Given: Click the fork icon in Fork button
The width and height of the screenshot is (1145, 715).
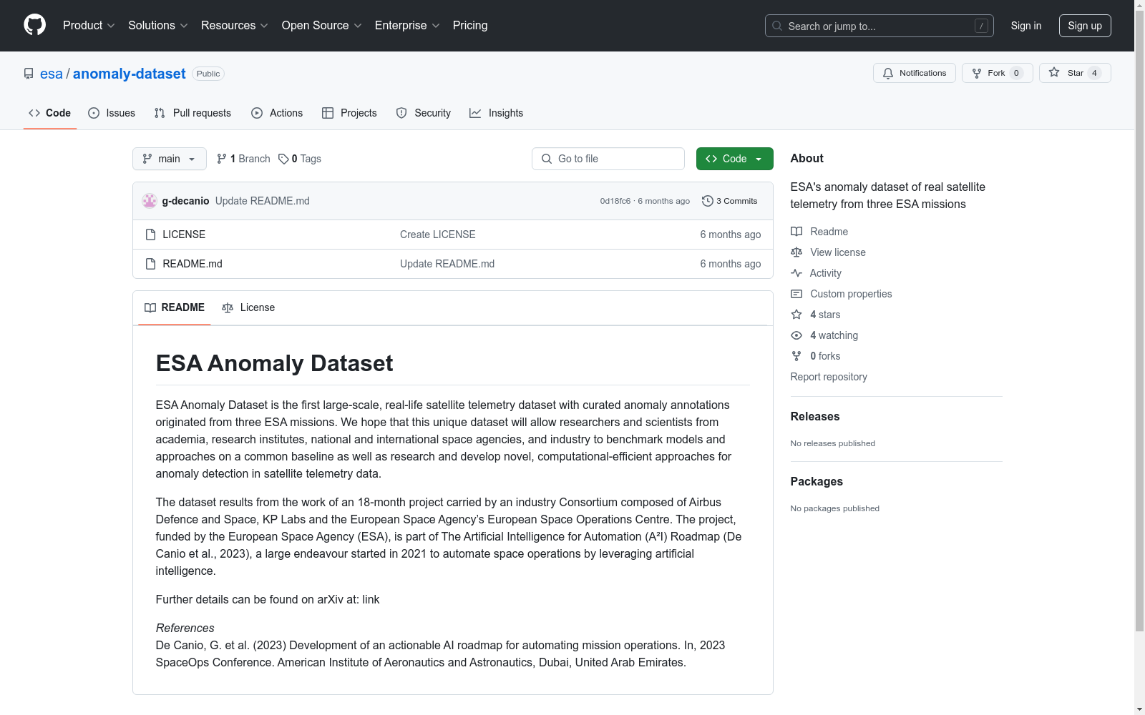Looking at the screenshot, I should click(x=977, y=73).
